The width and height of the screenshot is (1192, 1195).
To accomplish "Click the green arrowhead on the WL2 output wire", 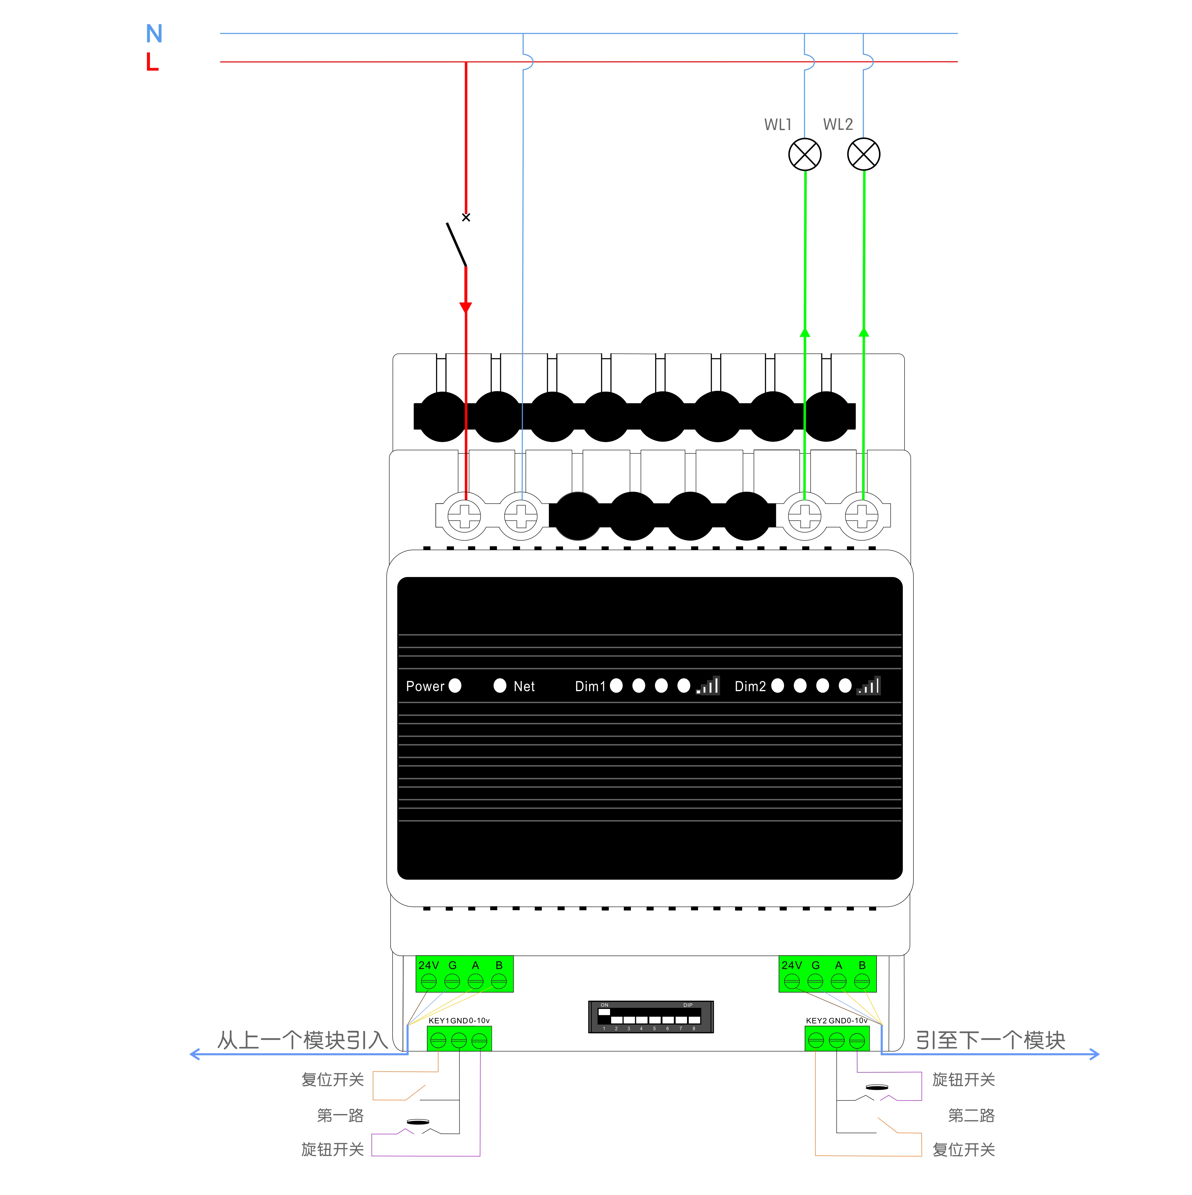I will 863,333.
